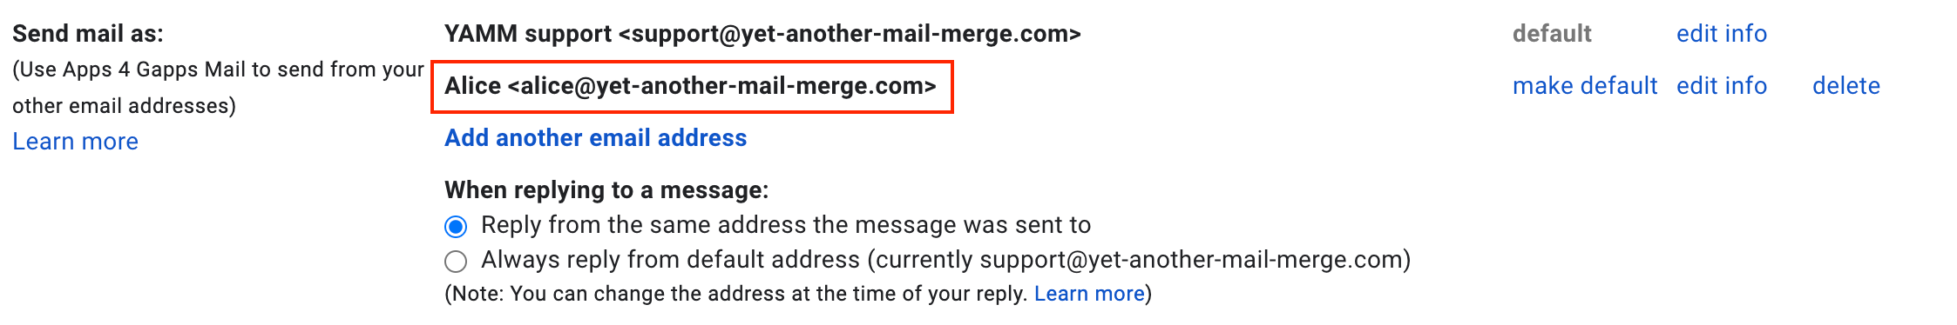
Task: Open Learn more link in reply note
Action: tap(1089, 294)
